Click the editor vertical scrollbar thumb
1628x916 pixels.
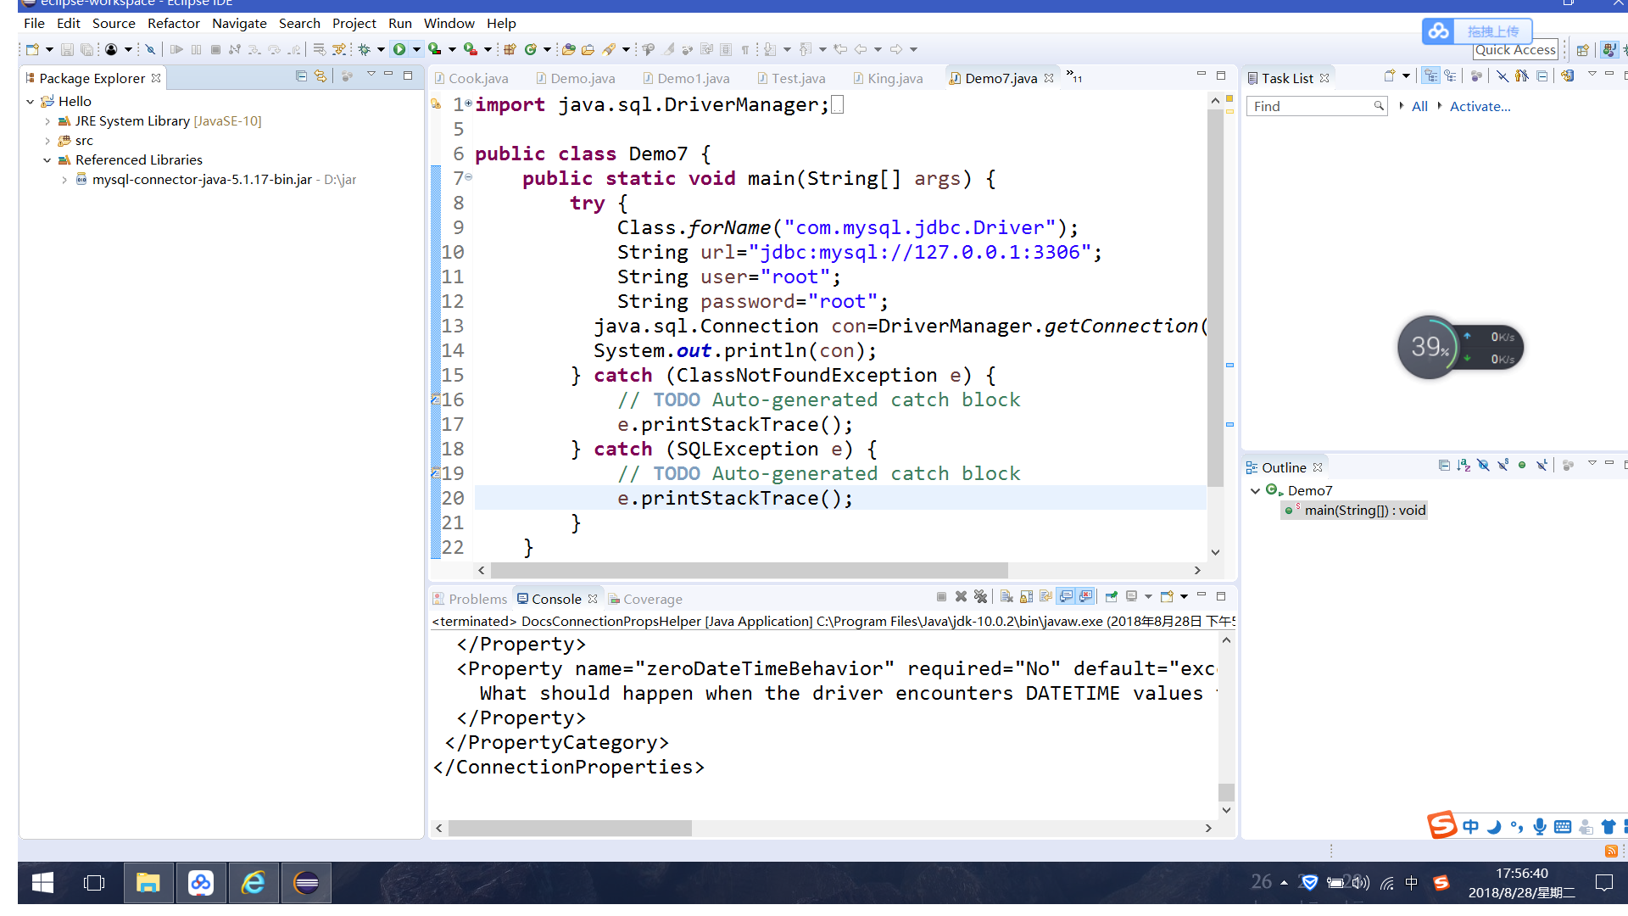coord(1215,296)
